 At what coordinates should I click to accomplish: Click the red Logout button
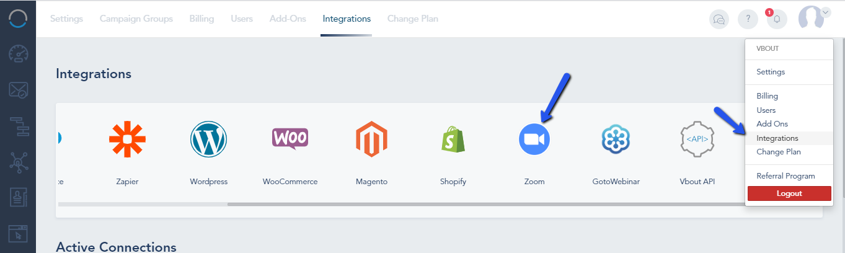pyautogui.click(x=789, y=193)
